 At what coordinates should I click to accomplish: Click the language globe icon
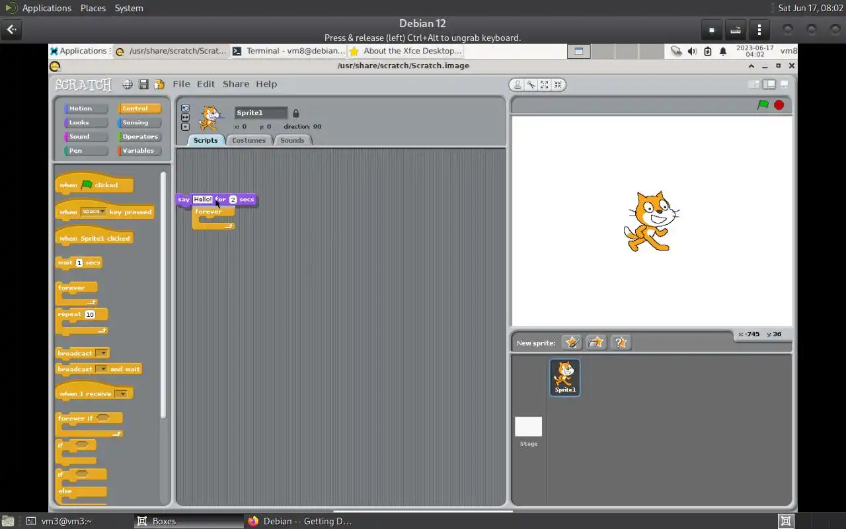click(x=128, y=85)
